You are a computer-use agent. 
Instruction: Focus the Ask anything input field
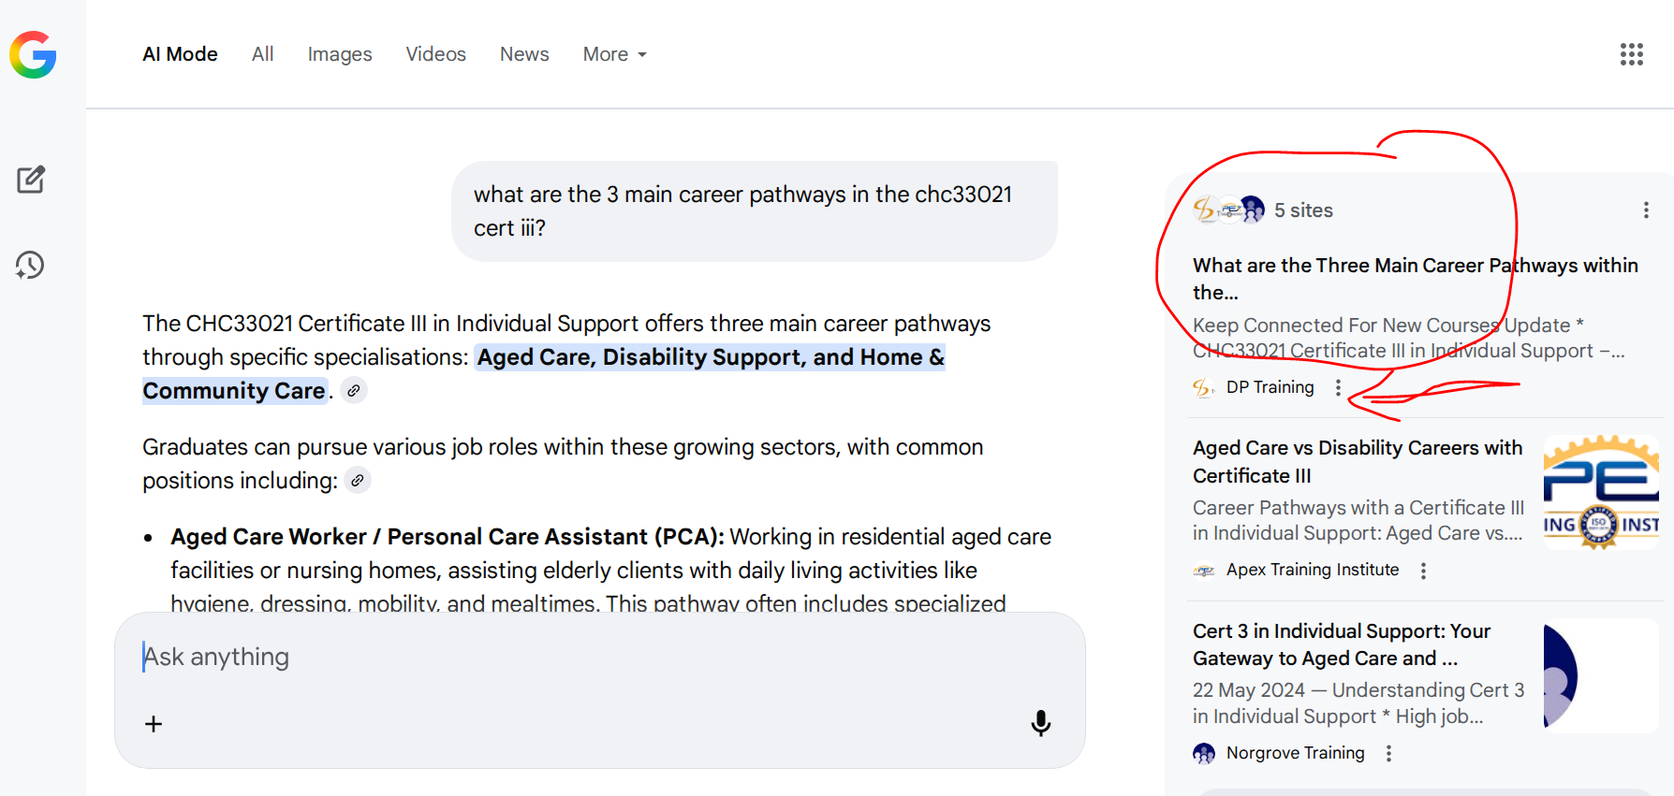tap(599, 657)
